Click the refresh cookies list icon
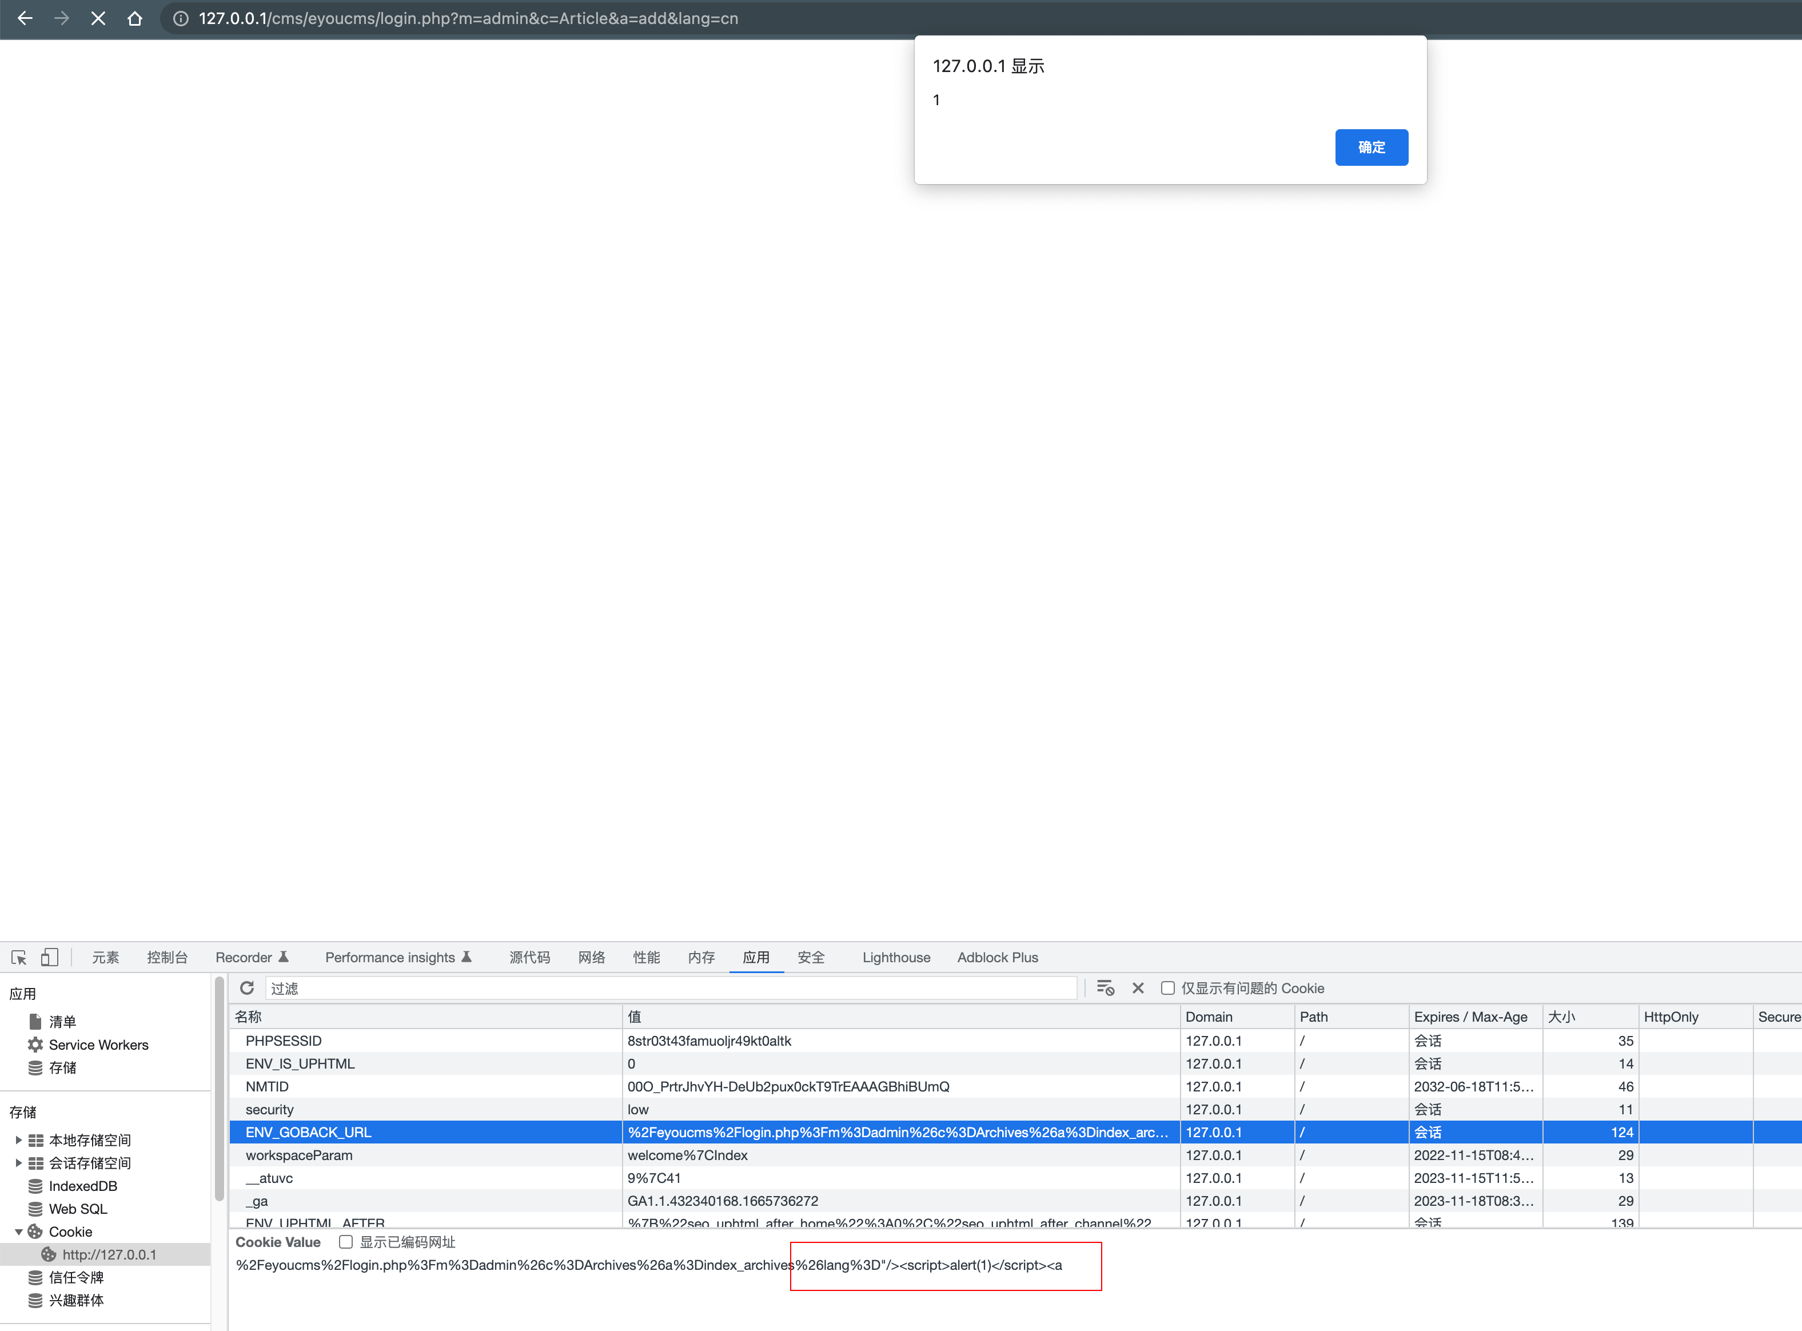The width and height of the screenshot is (1802, 1331). pyautogui.click(x=246, y=988)
